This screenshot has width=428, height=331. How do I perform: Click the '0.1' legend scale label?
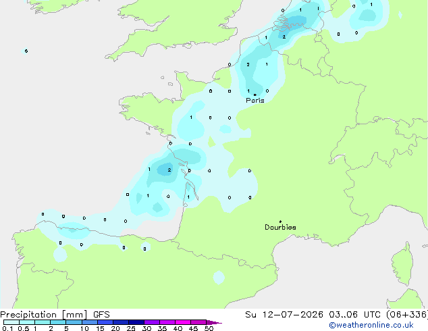click(7, 328)
